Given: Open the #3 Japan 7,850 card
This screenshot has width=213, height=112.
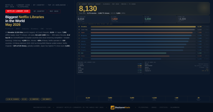Looking at the screenshot, I should pyautogui.click(x=126, y=19).
